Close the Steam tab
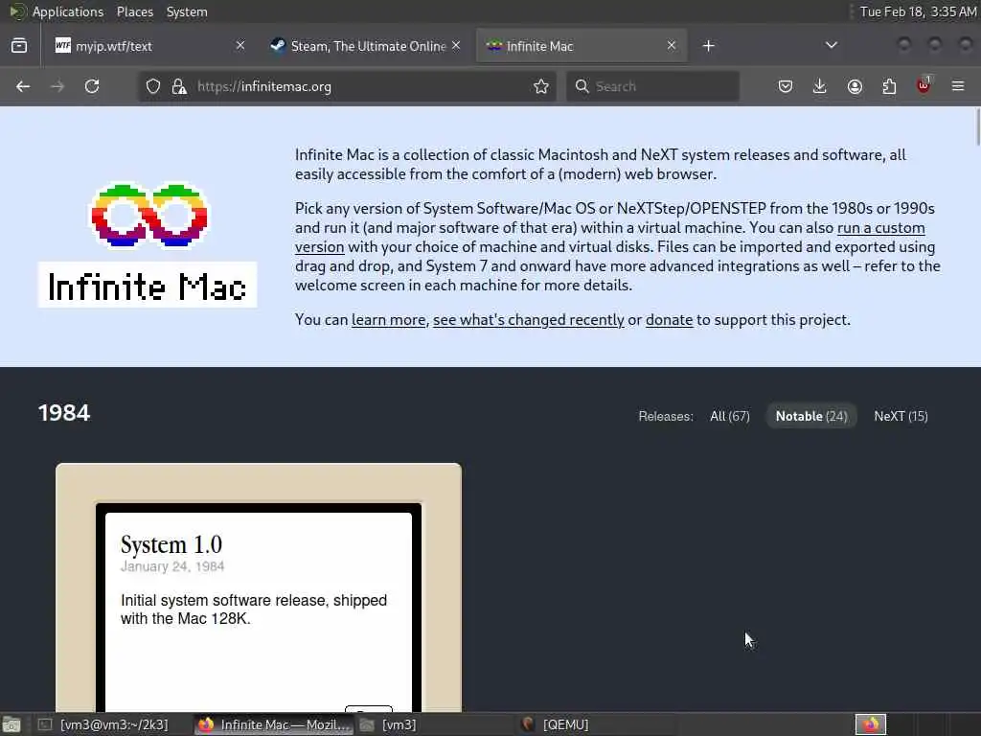Screen dimensions: 981x736 click(x=456, y=46)
